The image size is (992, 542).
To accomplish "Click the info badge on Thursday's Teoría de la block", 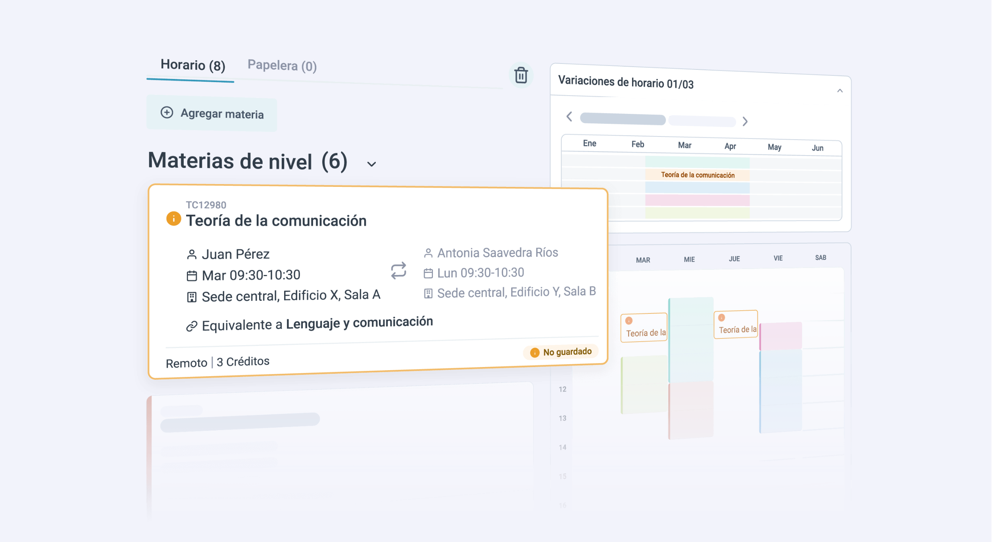I will (721, 317).
